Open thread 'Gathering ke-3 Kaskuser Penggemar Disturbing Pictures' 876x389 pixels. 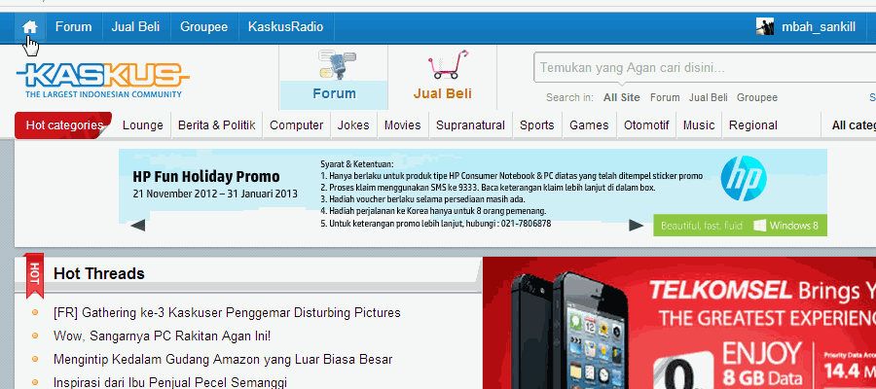click(227, 312)
